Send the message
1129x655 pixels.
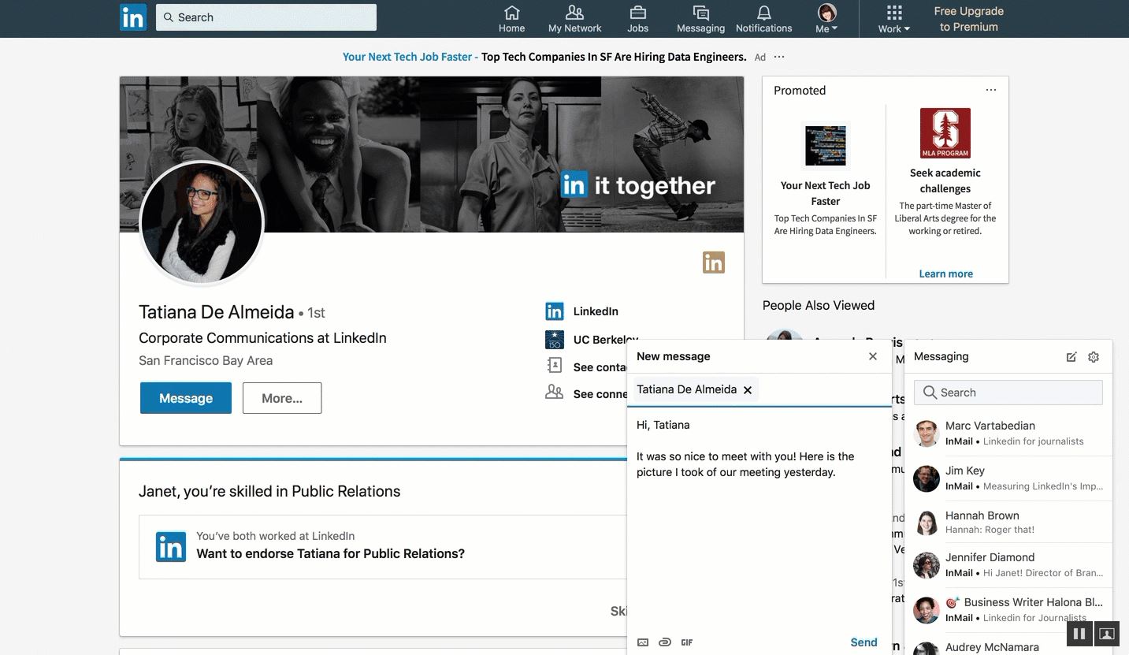863,642
